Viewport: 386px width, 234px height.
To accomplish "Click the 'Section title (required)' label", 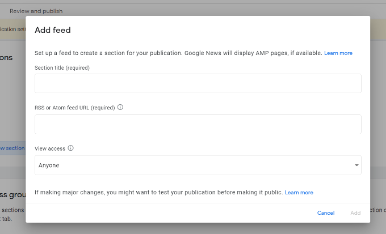I will click(x=62, y=68).
